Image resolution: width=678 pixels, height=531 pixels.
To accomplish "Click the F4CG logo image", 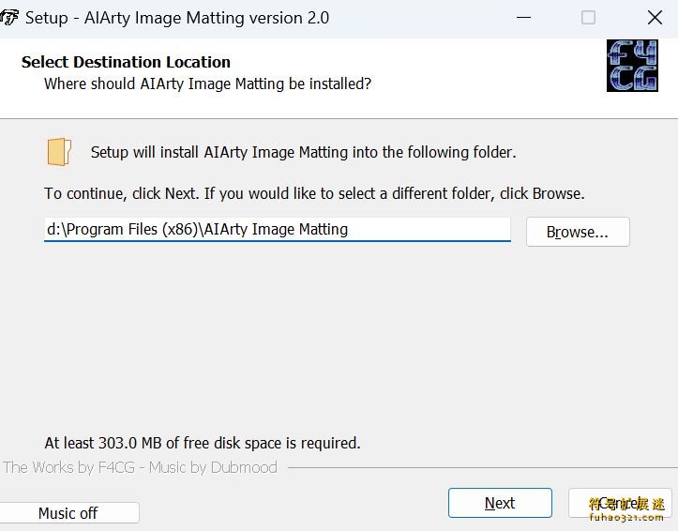I will click(x=632, y=66).
